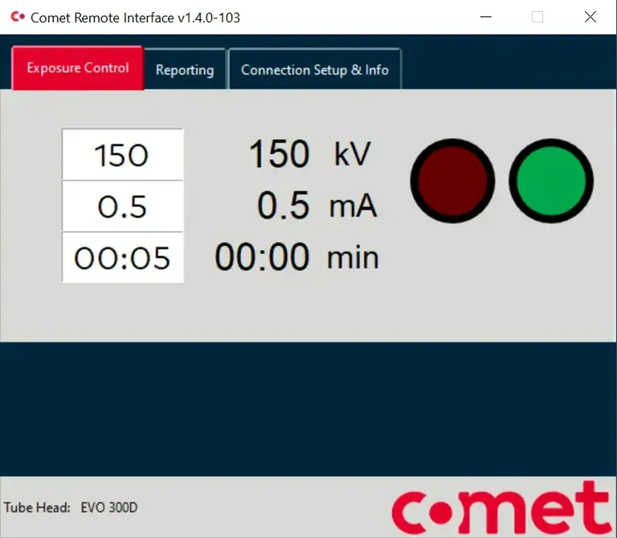Click the red stop exposure circle

coord(452,181)
